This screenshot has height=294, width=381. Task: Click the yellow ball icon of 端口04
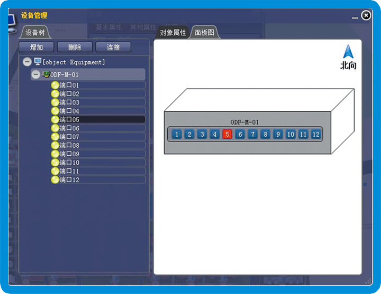point(55,111)
